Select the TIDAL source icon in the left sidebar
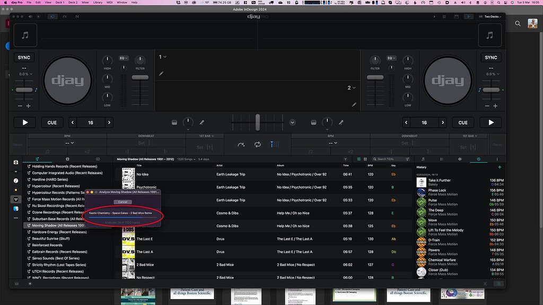 16,200
